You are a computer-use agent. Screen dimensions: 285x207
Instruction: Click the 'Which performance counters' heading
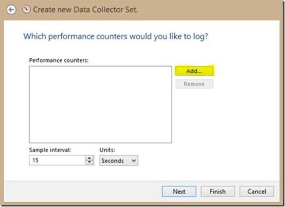[116, 36]
